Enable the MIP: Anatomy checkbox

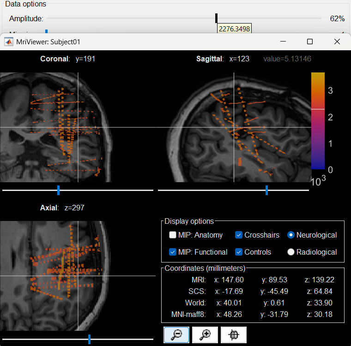(173, 235)
